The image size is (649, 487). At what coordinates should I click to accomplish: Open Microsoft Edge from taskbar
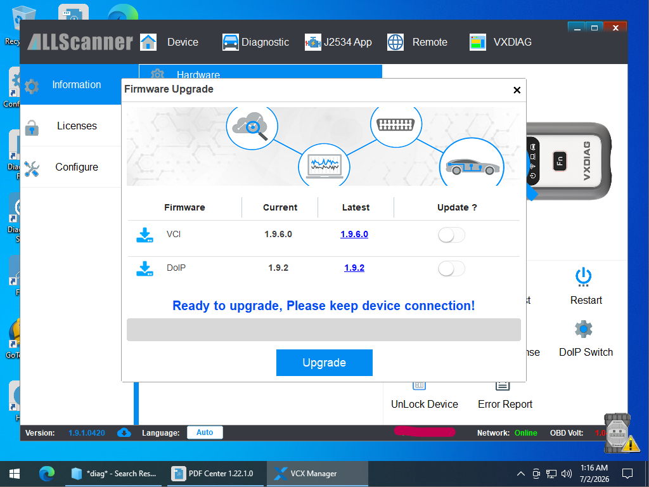point(47,474)
